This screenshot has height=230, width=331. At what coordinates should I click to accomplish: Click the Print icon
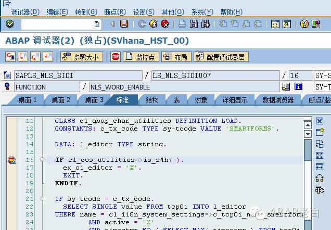pos(182,24)
